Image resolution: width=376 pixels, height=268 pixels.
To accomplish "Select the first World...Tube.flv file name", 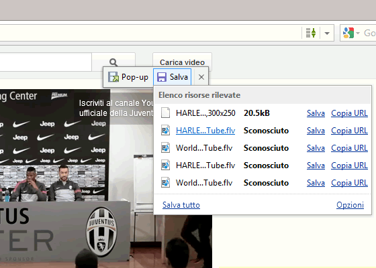I will pyautogui.click(x=204, y=148).
